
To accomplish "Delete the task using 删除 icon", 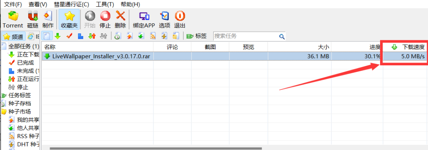I will click(x=120, y=19).
